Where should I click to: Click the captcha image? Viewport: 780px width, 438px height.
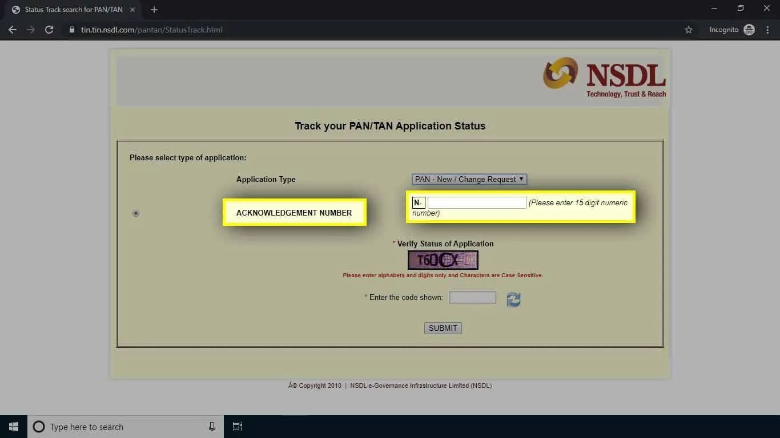point(443,259)
